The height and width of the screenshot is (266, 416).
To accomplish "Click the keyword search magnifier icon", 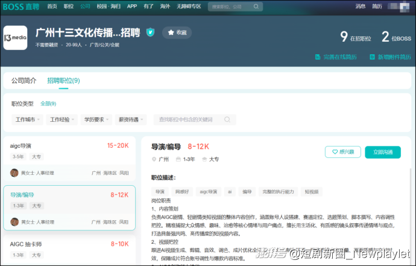I will tap(227, 119).
